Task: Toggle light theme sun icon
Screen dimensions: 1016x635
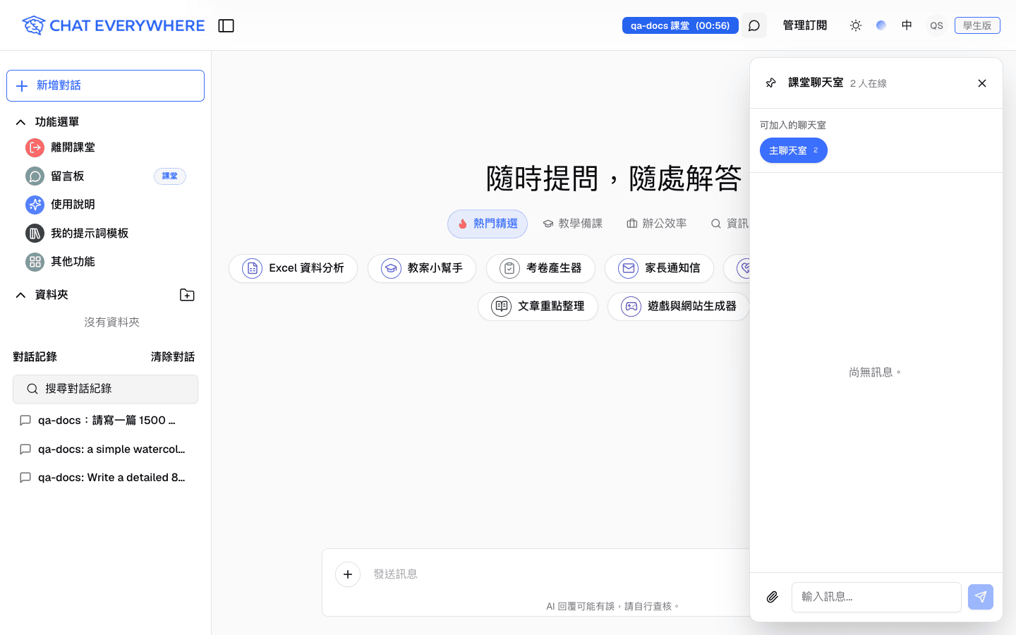Action: (856, 25)
